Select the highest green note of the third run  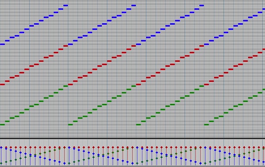click(201, 86)
